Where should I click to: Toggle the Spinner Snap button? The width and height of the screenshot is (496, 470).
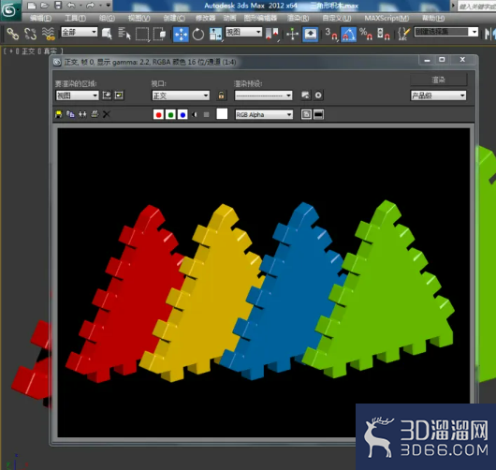pos(384,34)
